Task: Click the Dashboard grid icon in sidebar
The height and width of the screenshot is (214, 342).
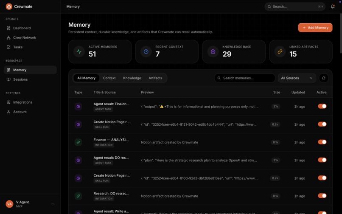Action: coord(8,28)
